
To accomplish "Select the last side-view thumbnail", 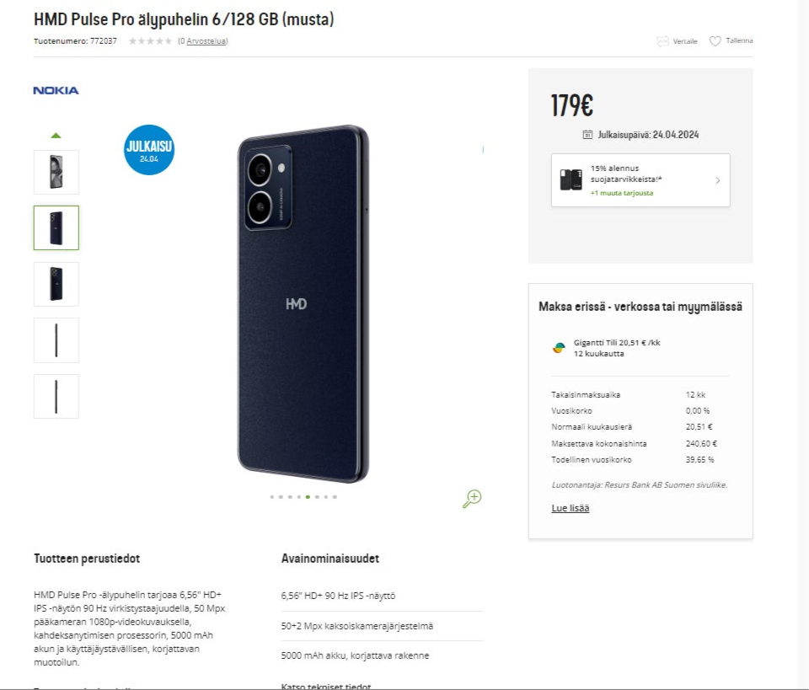I will coord(56,396).
